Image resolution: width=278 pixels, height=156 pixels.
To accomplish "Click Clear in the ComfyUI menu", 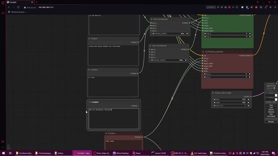I will tap(271, 114).
